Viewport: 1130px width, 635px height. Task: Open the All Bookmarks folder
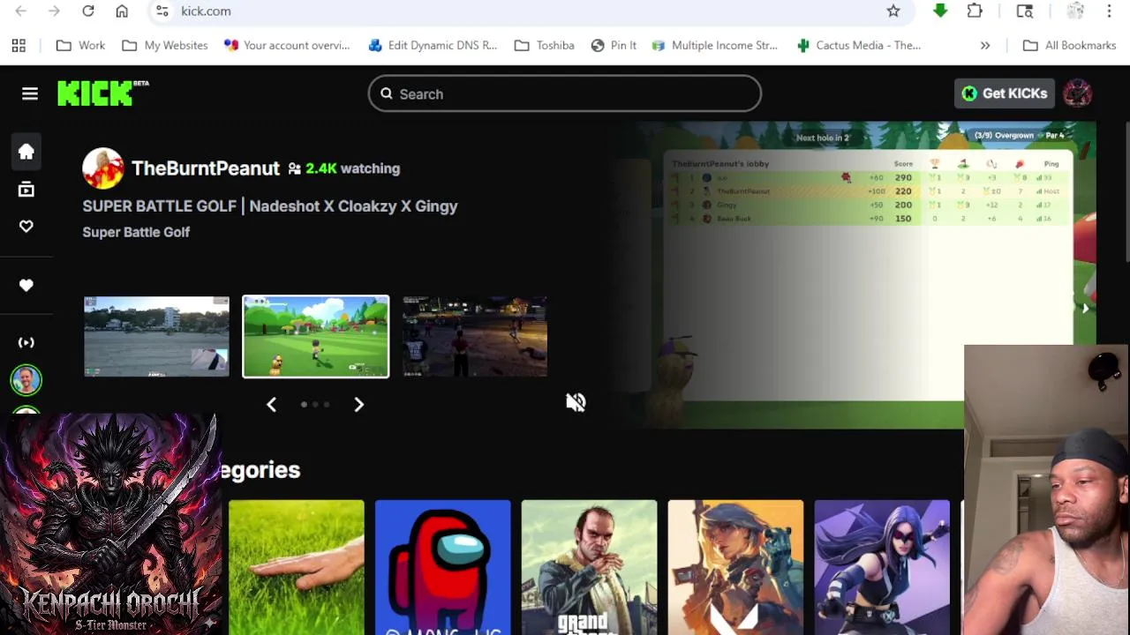point(1069,45)
